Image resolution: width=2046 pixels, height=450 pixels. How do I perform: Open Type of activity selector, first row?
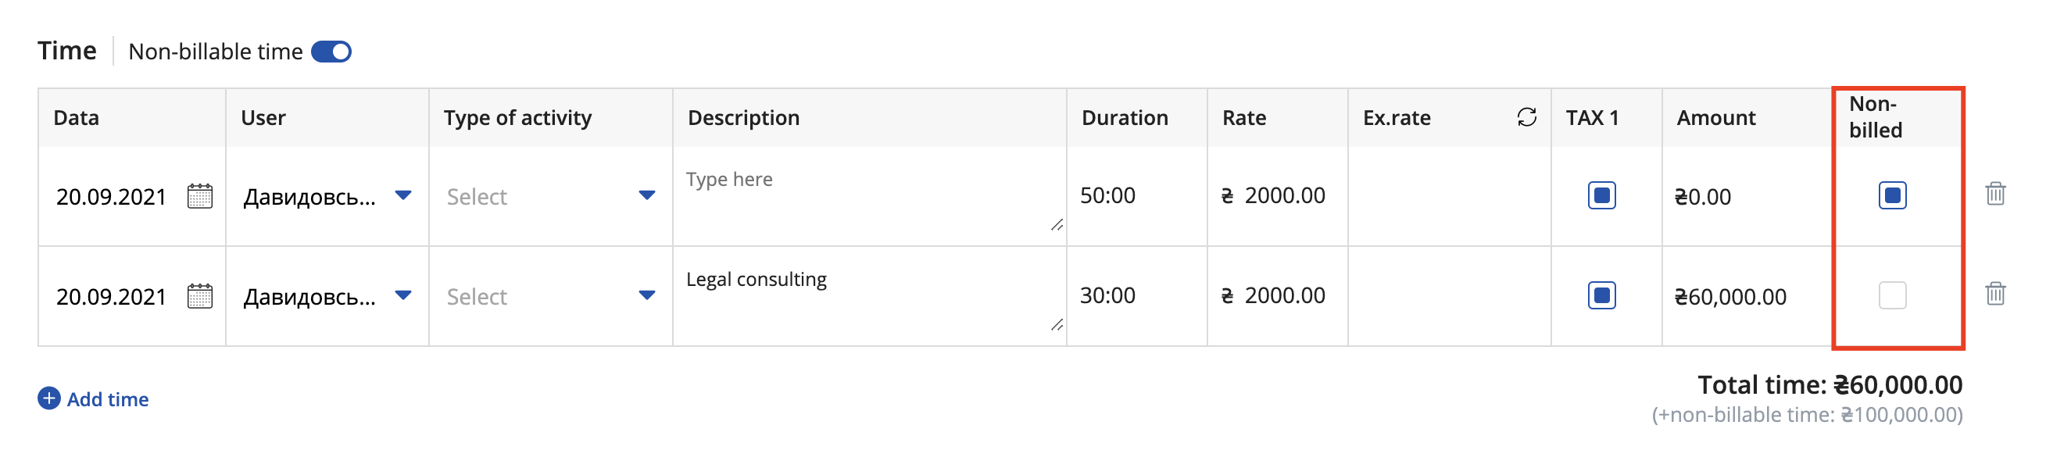[550, 196]
